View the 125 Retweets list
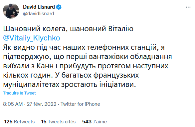This screenshot has height=127, width=195. pyautogui.click(x=20, y=122)
